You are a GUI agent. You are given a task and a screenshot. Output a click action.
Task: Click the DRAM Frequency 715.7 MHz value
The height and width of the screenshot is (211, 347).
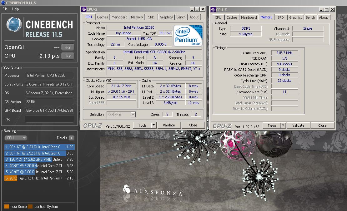tap(284, 53)
